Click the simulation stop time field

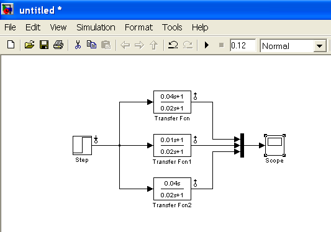tap(243, 45)
